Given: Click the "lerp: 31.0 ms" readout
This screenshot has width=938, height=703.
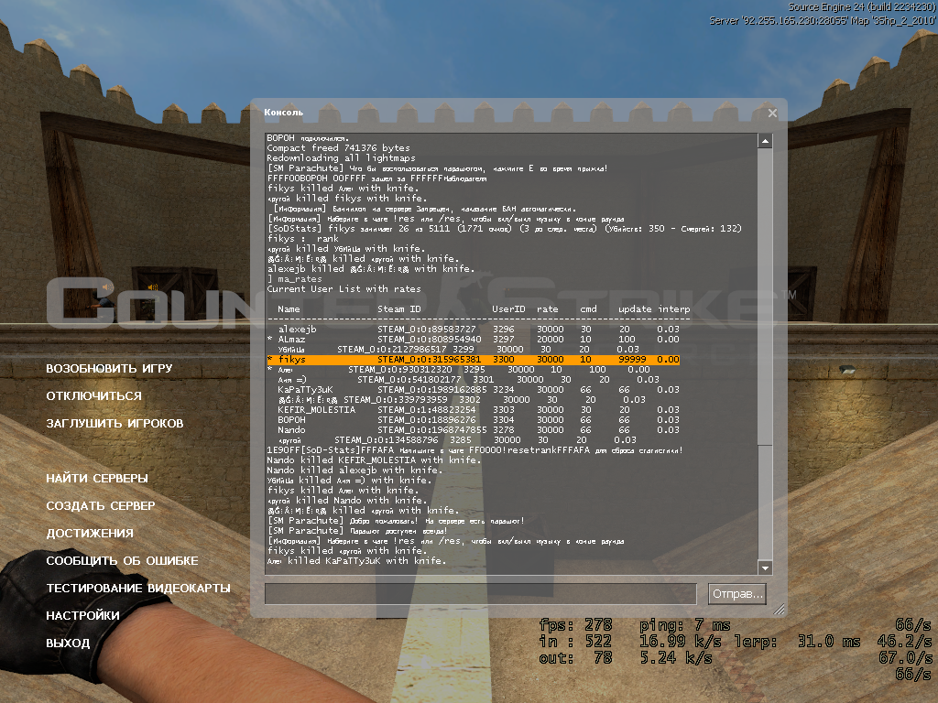Looking at the screenshot, I should tap(798, 642).
